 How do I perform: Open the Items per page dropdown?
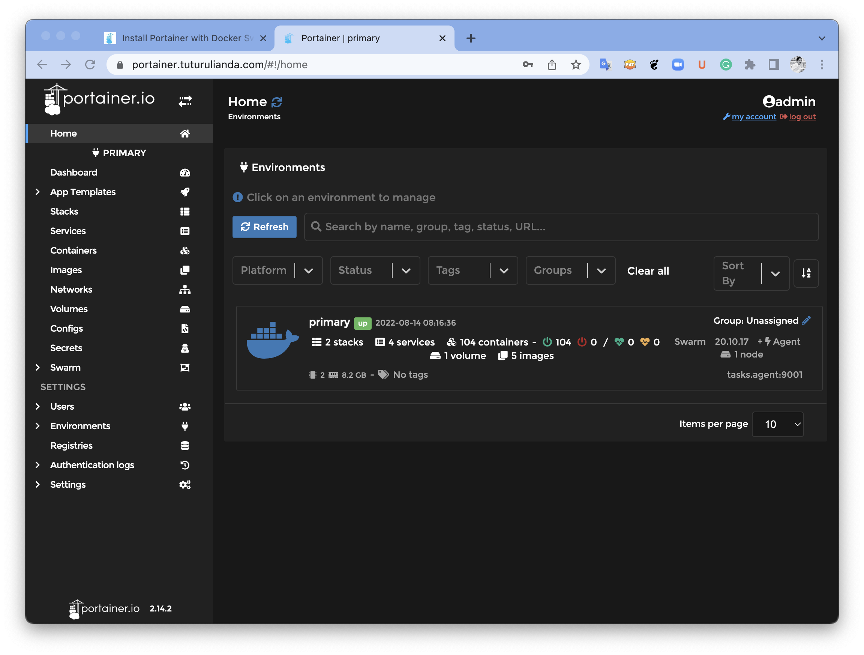pos(778,425)
